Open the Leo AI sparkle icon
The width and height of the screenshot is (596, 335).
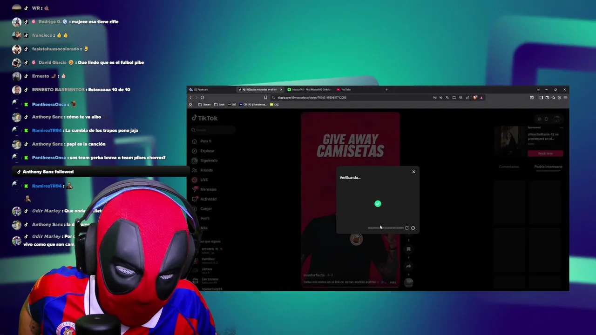pyautogui.click(x=553, y=98)
